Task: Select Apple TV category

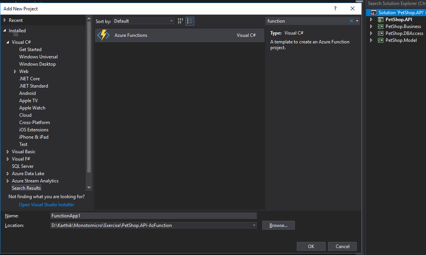Action: pyautogui.click(x=28, y=101)
